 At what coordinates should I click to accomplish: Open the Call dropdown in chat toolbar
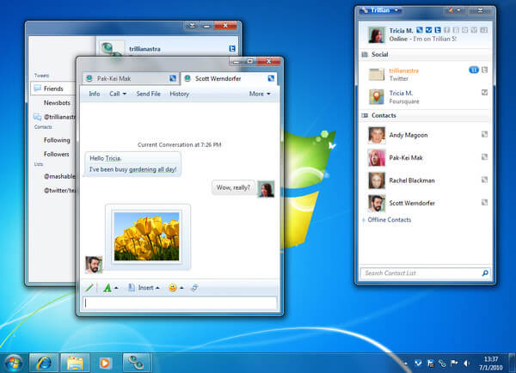[x=118, y=94]
